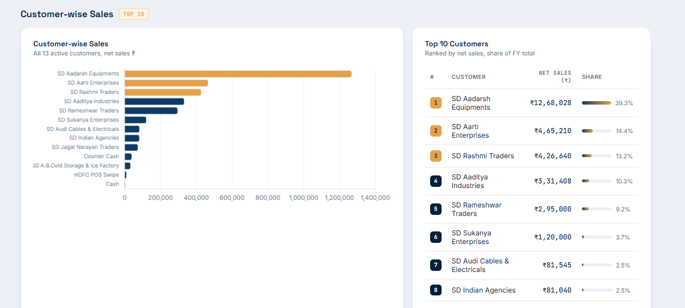
Task: Click SD Indian Agencies name in table
Action: click(483, 290)
